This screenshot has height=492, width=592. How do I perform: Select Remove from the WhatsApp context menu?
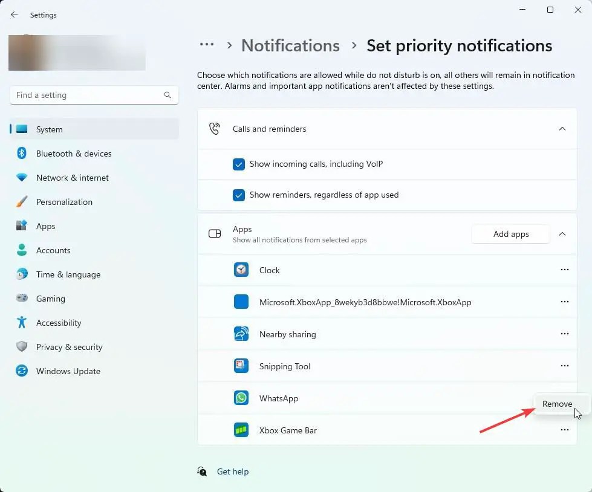(x=556, y=403)
